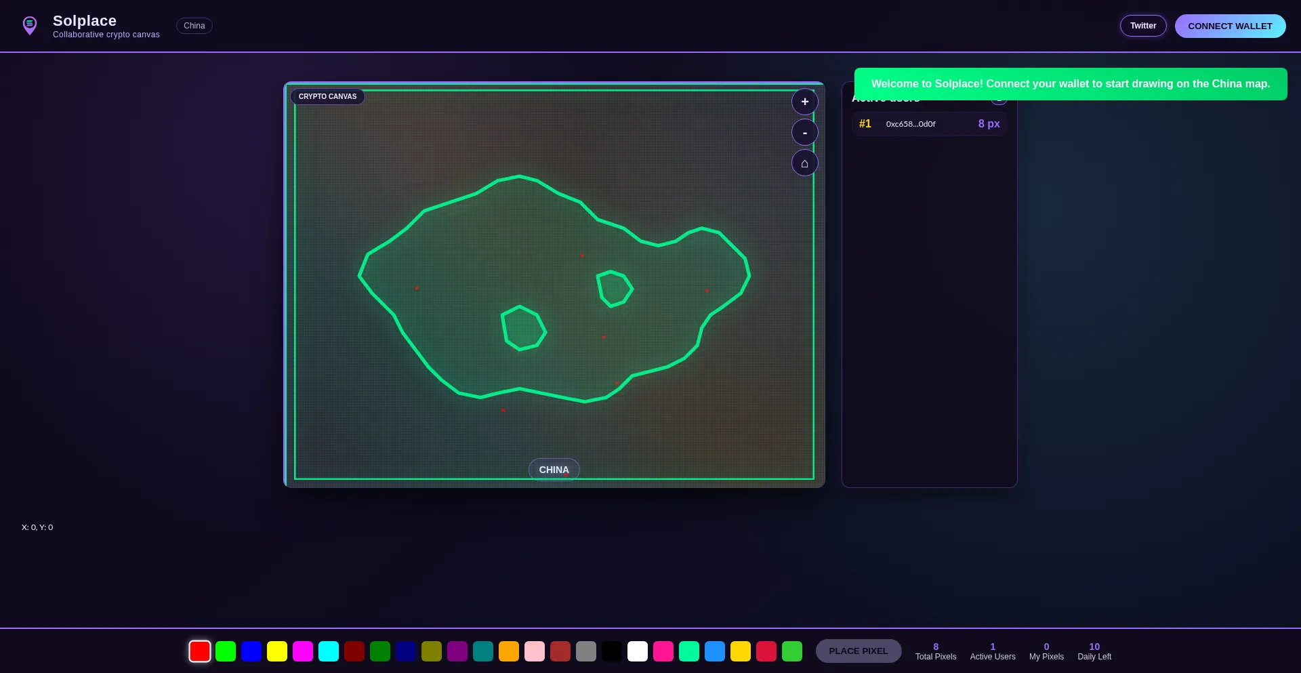
Task: Click leaderboard entry 0xc658...0d0f
Action: 929,124
